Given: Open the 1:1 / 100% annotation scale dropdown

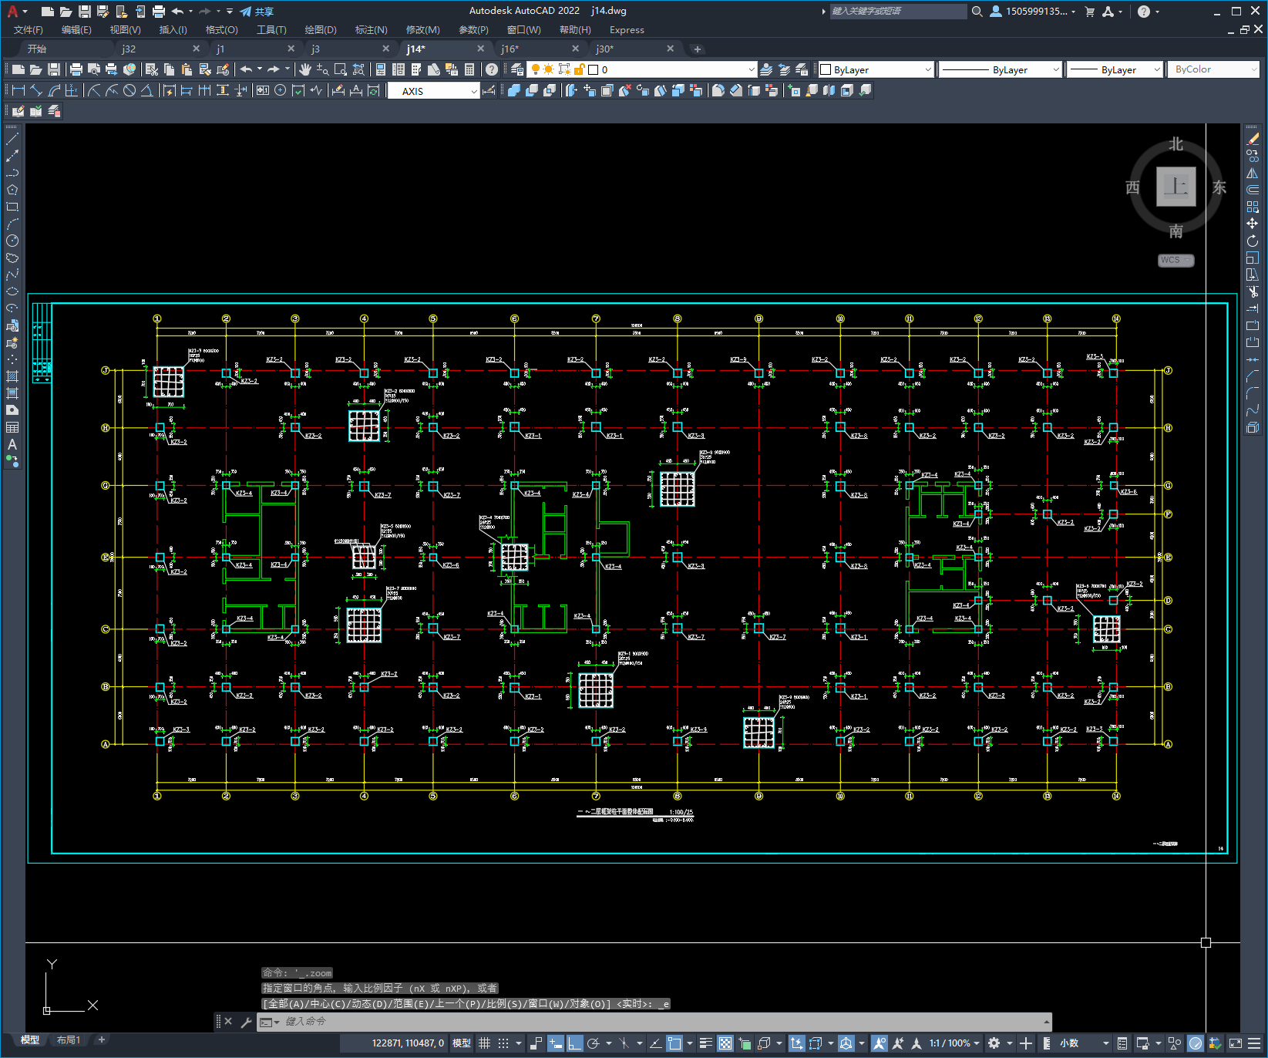Looking at the screenshot, I should click(x=954, y=1043).
